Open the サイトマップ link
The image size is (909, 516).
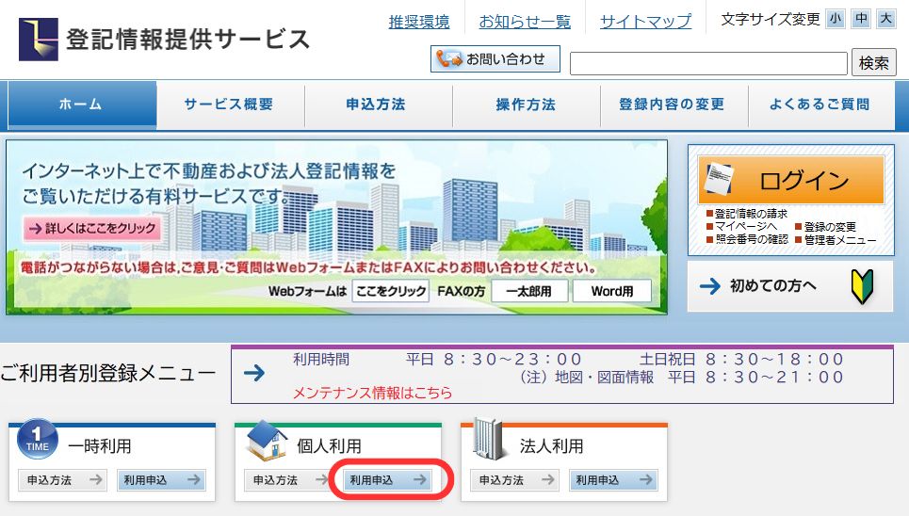point(645,21)
